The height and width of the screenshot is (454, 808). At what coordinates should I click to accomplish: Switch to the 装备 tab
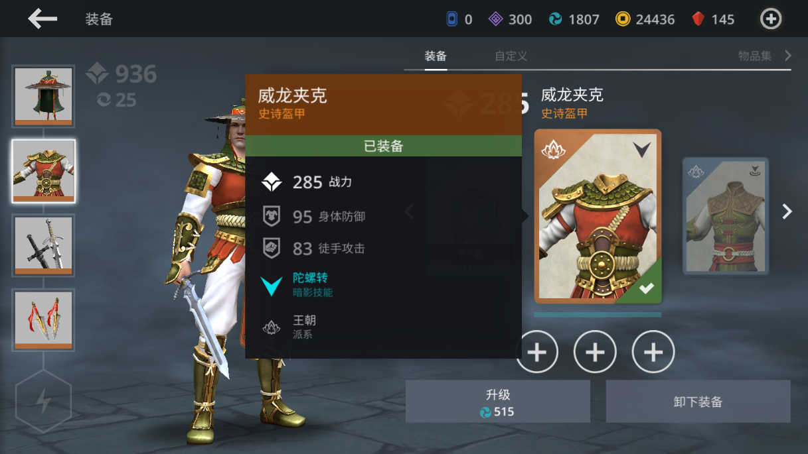436,56
